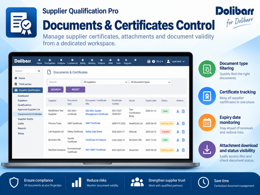This screenshot has width=260, height=195.
Task: Click the Supplier column header
Action: point(52,101)
